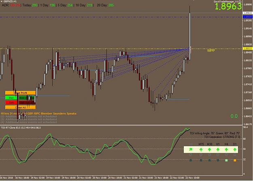Click the yellow 1.88515 price label on axis

(248, 49)
